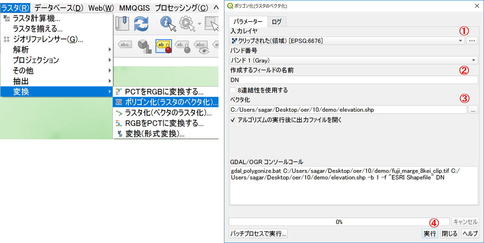The height and width of the screenshot is (243, 484).
Task: Click the translate format icon
Action: 120,134
